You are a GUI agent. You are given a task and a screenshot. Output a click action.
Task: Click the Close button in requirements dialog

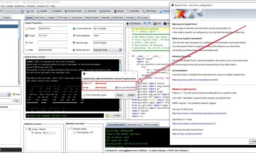[x=119, y=95]
